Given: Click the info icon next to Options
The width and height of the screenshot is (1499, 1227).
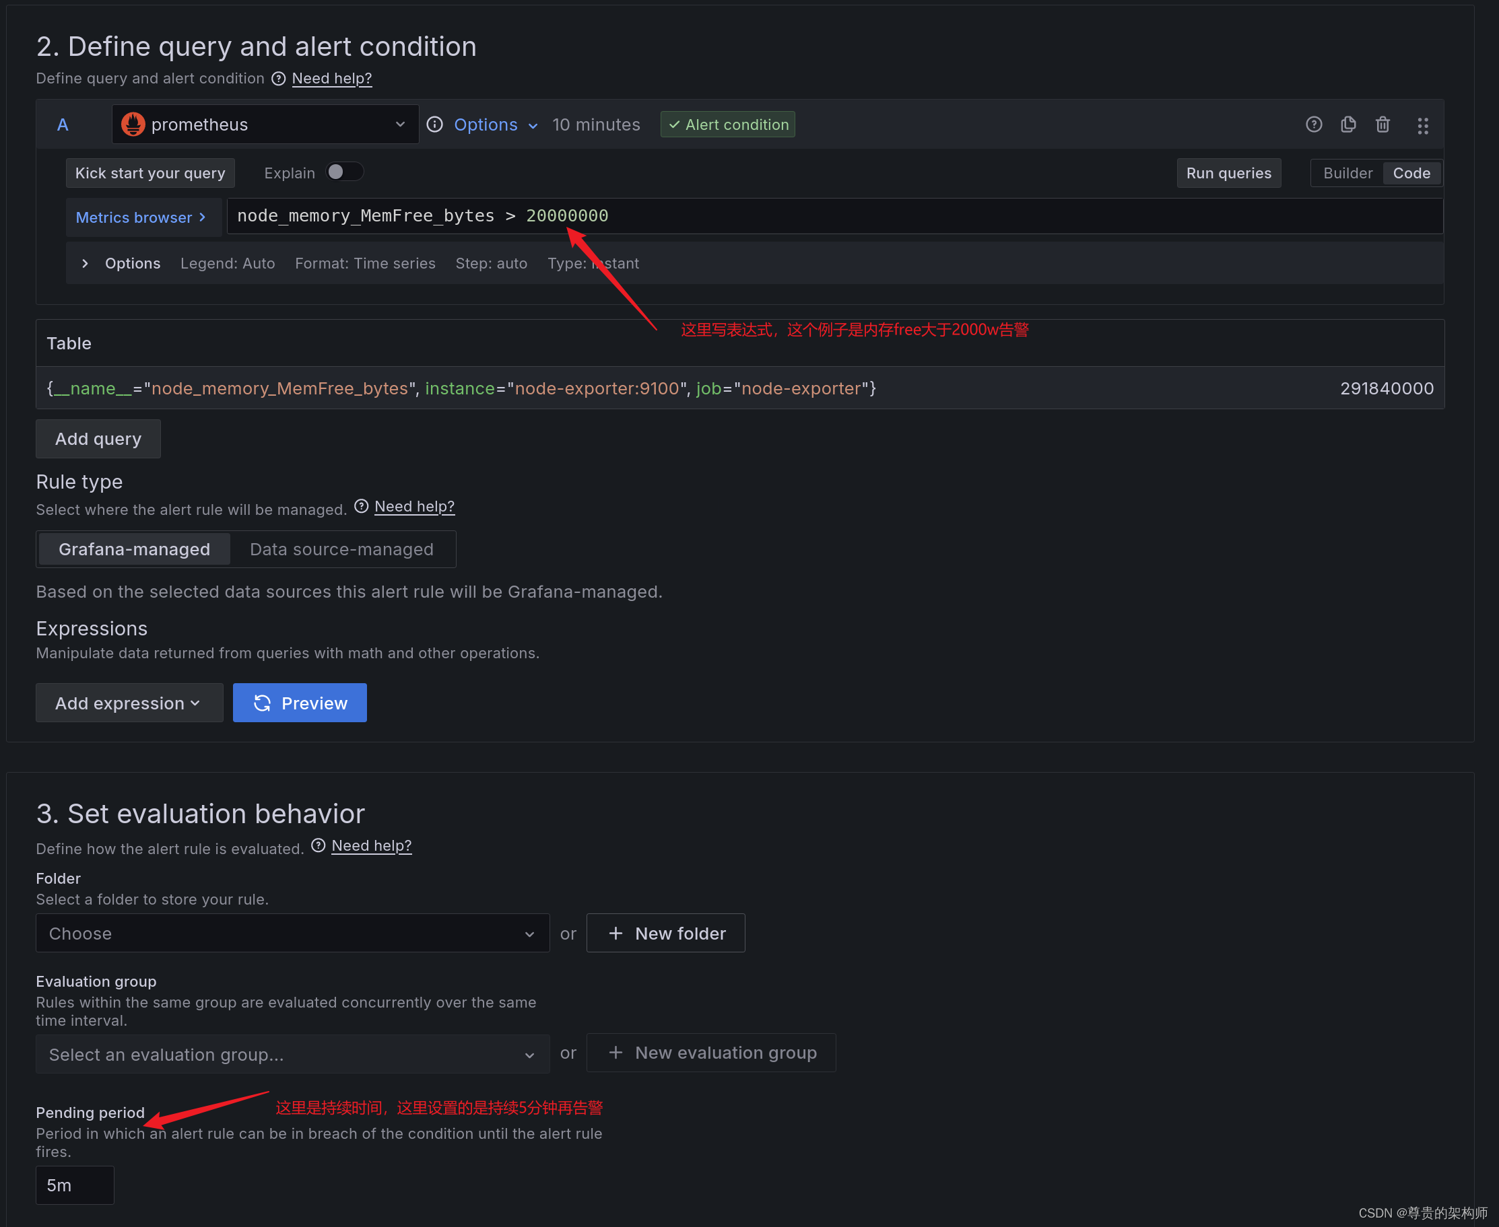Looking at the screenshot, I should (x=434, y=124).
